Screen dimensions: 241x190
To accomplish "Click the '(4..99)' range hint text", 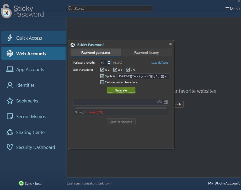I will (x=117, y=63).
